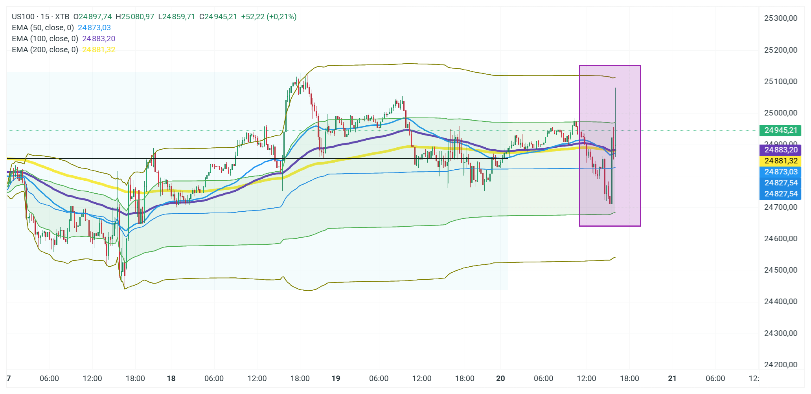Click the 24500,00 price axis label
This screenshot has width=811, height=394.
pyautogui.click(x=780, y=270)
